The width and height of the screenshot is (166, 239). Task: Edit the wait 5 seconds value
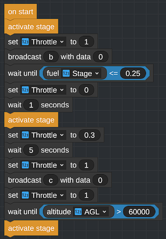(x=31, y=150)
